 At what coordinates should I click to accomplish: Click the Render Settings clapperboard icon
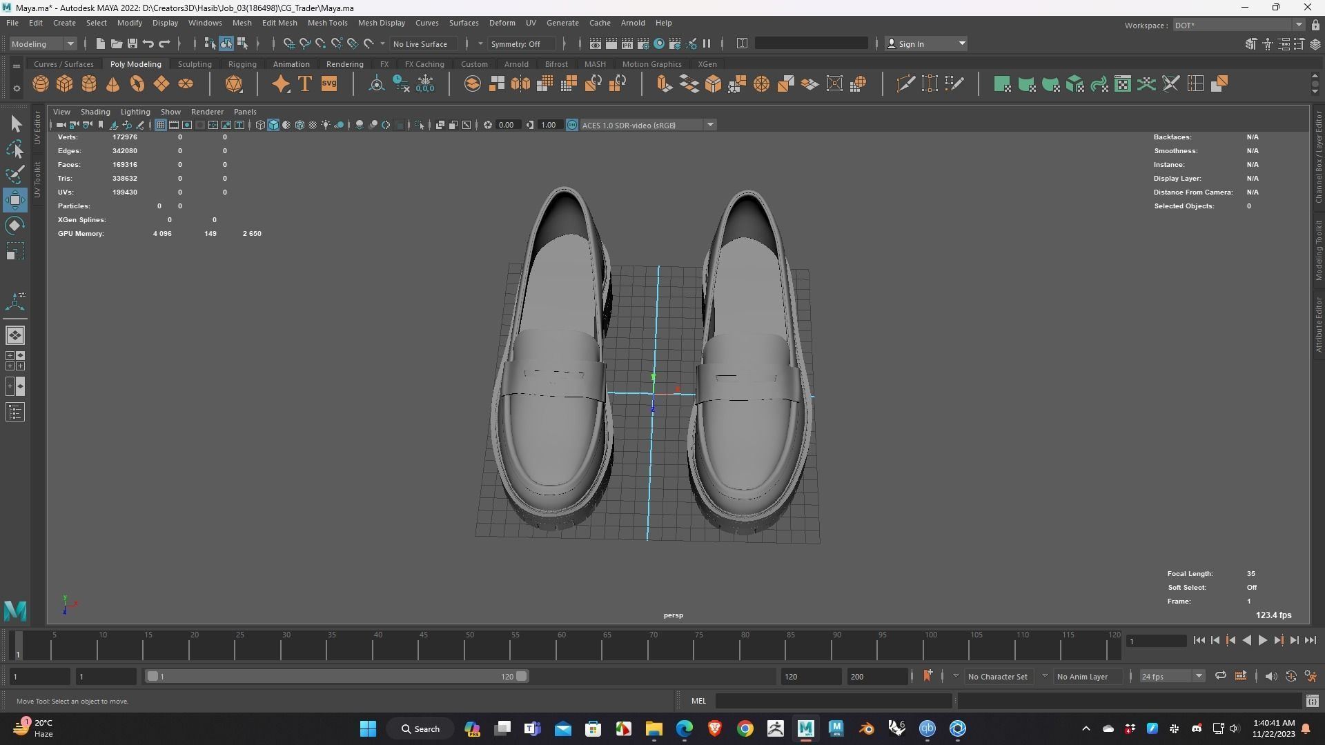[643, 43]
